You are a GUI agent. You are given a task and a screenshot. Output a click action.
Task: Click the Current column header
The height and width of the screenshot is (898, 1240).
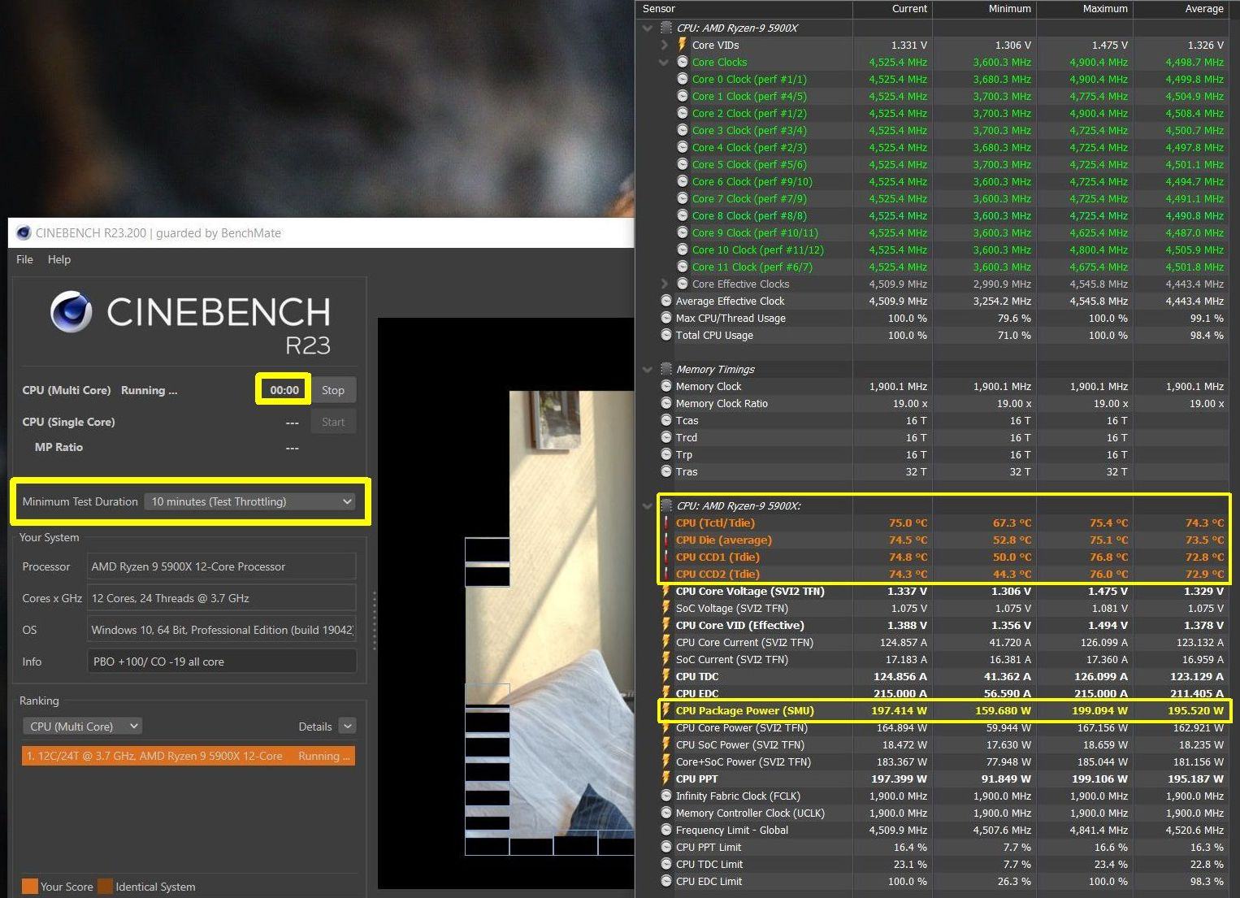coord(891,9)
